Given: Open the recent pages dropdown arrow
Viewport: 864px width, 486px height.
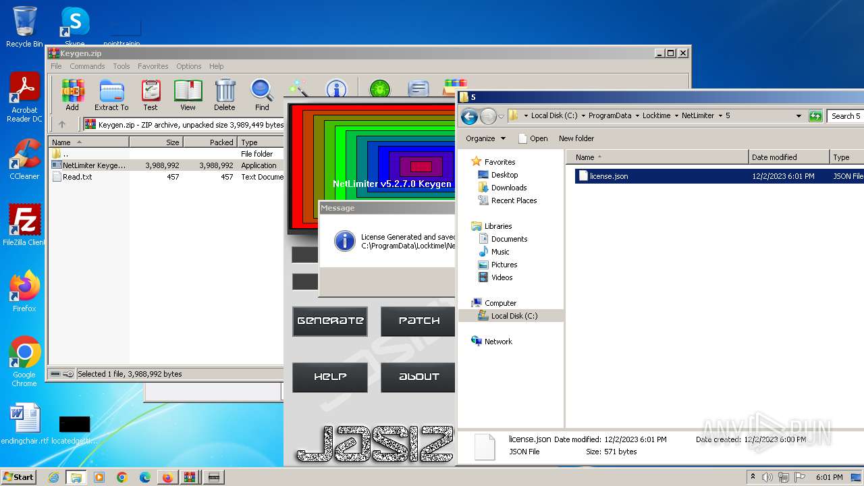Looking at the screenshot, I should (x=501, y=116).
